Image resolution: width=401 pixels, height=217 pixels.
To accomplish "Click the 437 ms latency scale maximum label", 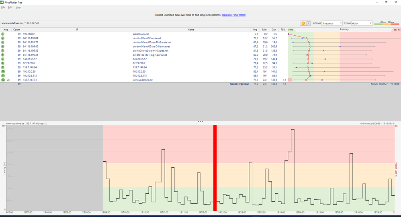I will [x=397, y=30].
